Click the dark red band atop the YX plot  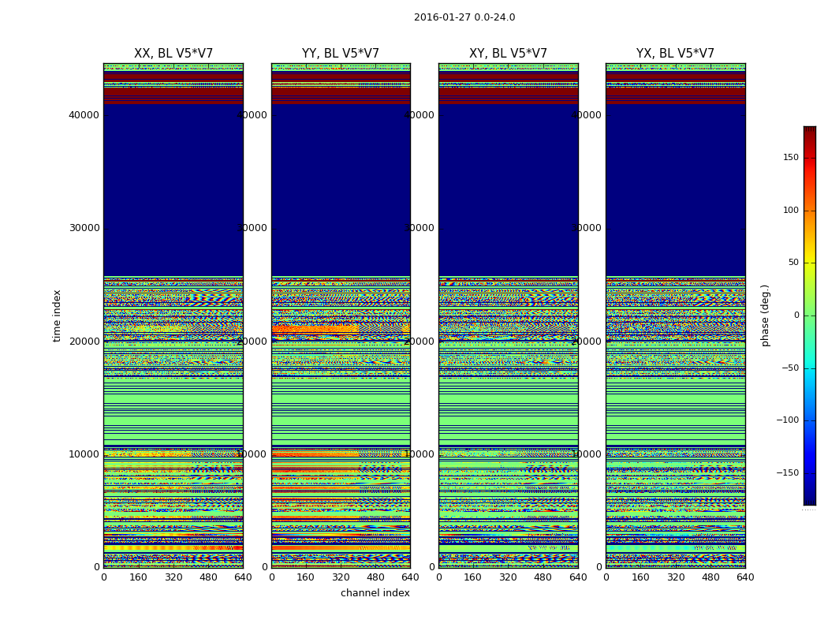[x=675, y=92]
